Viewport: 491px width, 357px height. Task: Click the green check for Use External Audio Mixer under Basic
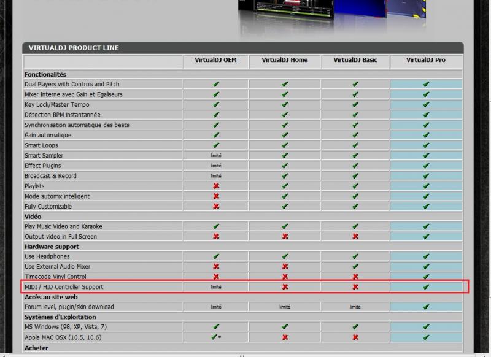pyautogui.click(x=355, y=266)
